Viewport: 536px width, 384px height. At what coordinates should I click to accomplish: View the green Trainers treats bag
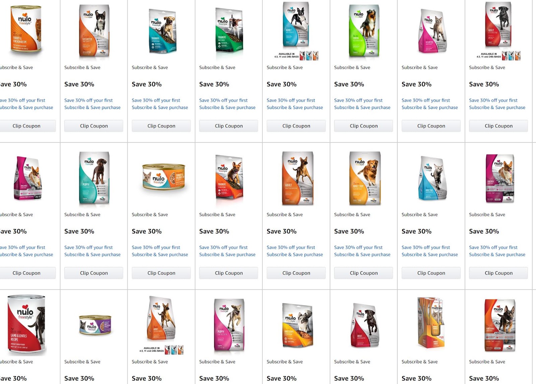pyautogui.click(x=229, y=30)
